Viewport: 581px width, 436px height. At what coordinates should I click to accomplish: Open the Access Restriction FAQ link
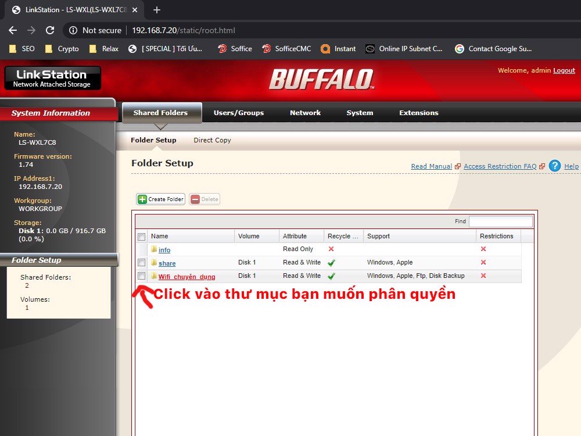(500, 166)
